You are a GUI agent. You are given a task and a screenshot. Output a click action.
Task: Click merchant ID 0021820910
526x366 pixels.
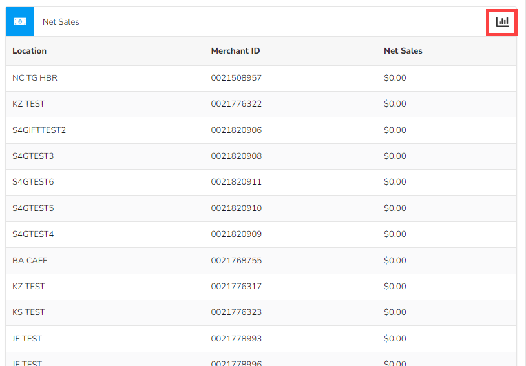[x=236, y=208]
